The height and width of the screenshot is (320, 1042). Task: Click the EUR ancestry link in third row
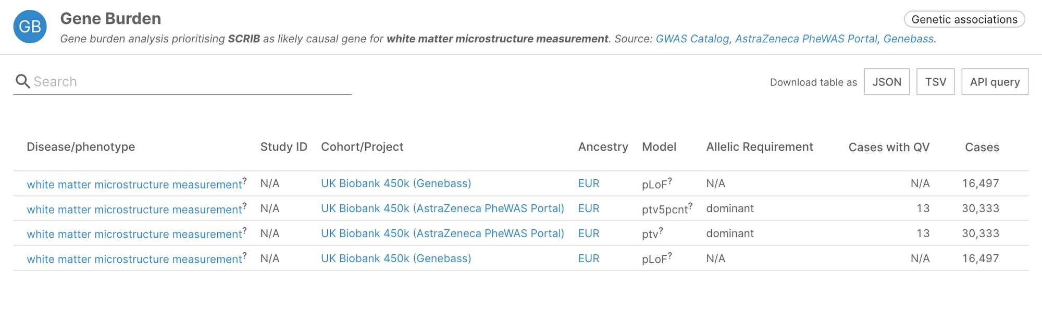pos(589,233)
